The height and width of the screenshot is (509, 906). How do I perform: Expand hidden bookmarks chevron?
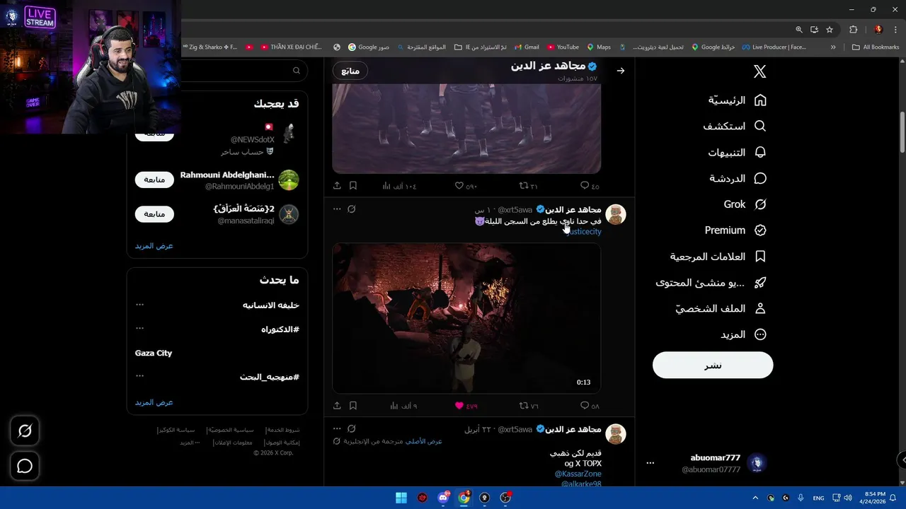click(833, 47)
